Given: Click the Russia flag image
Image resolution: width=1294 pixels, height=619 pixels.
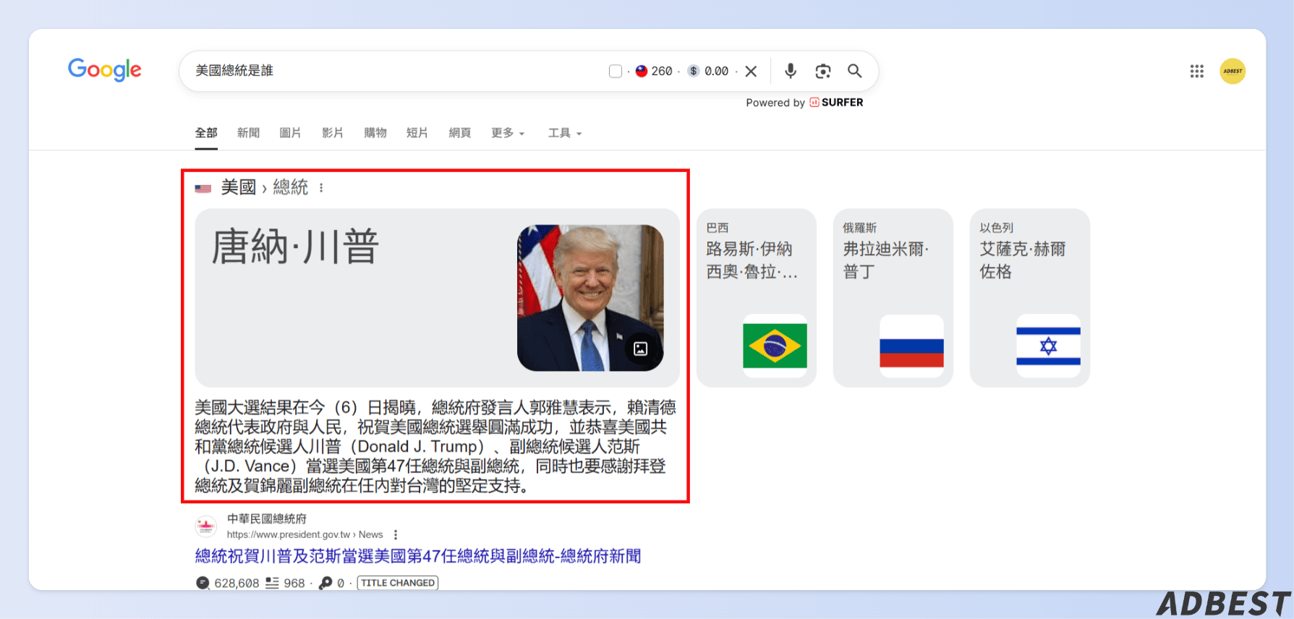Looking at the screenshot, I should pos(911,346).
